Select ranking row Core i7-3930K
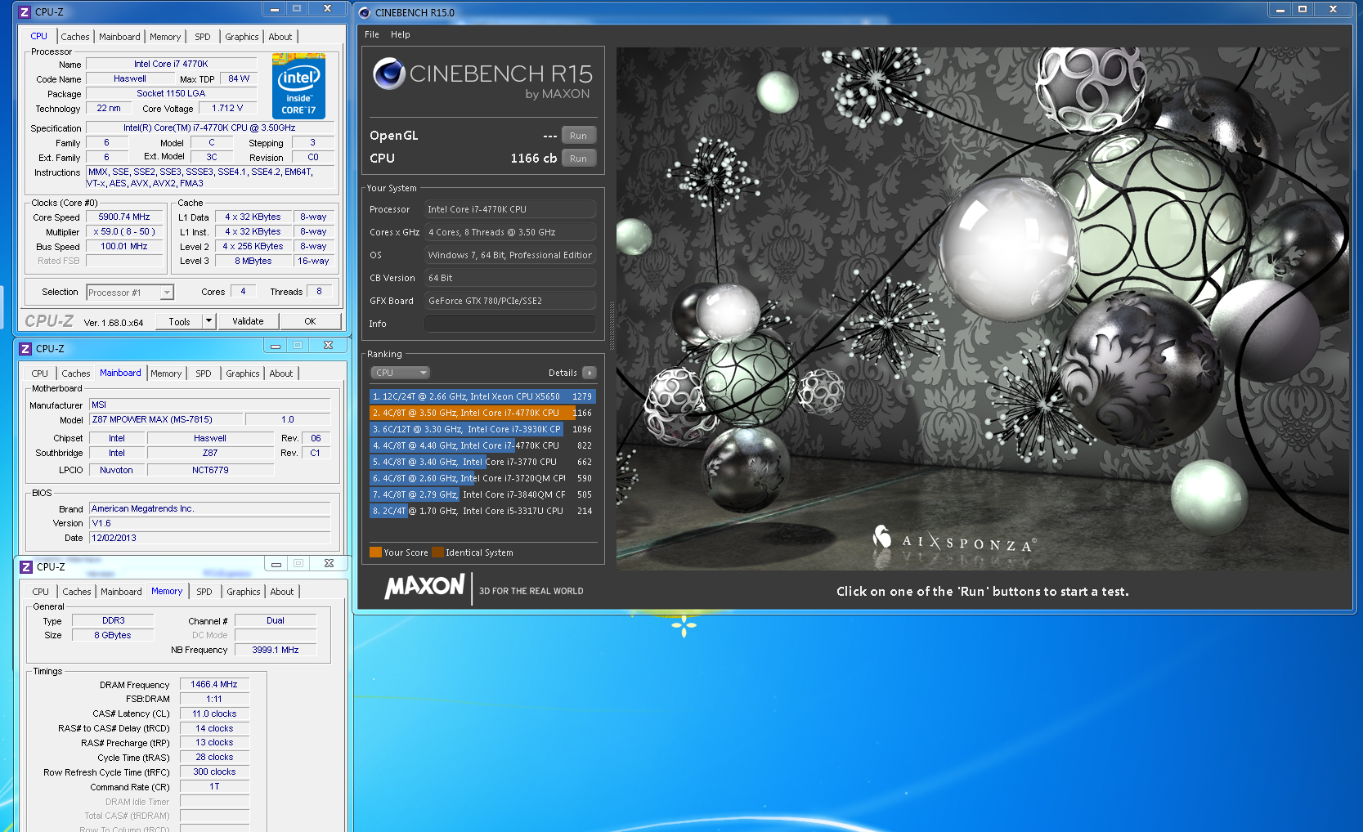The image size is (1363, 832). tap(482, 429)
